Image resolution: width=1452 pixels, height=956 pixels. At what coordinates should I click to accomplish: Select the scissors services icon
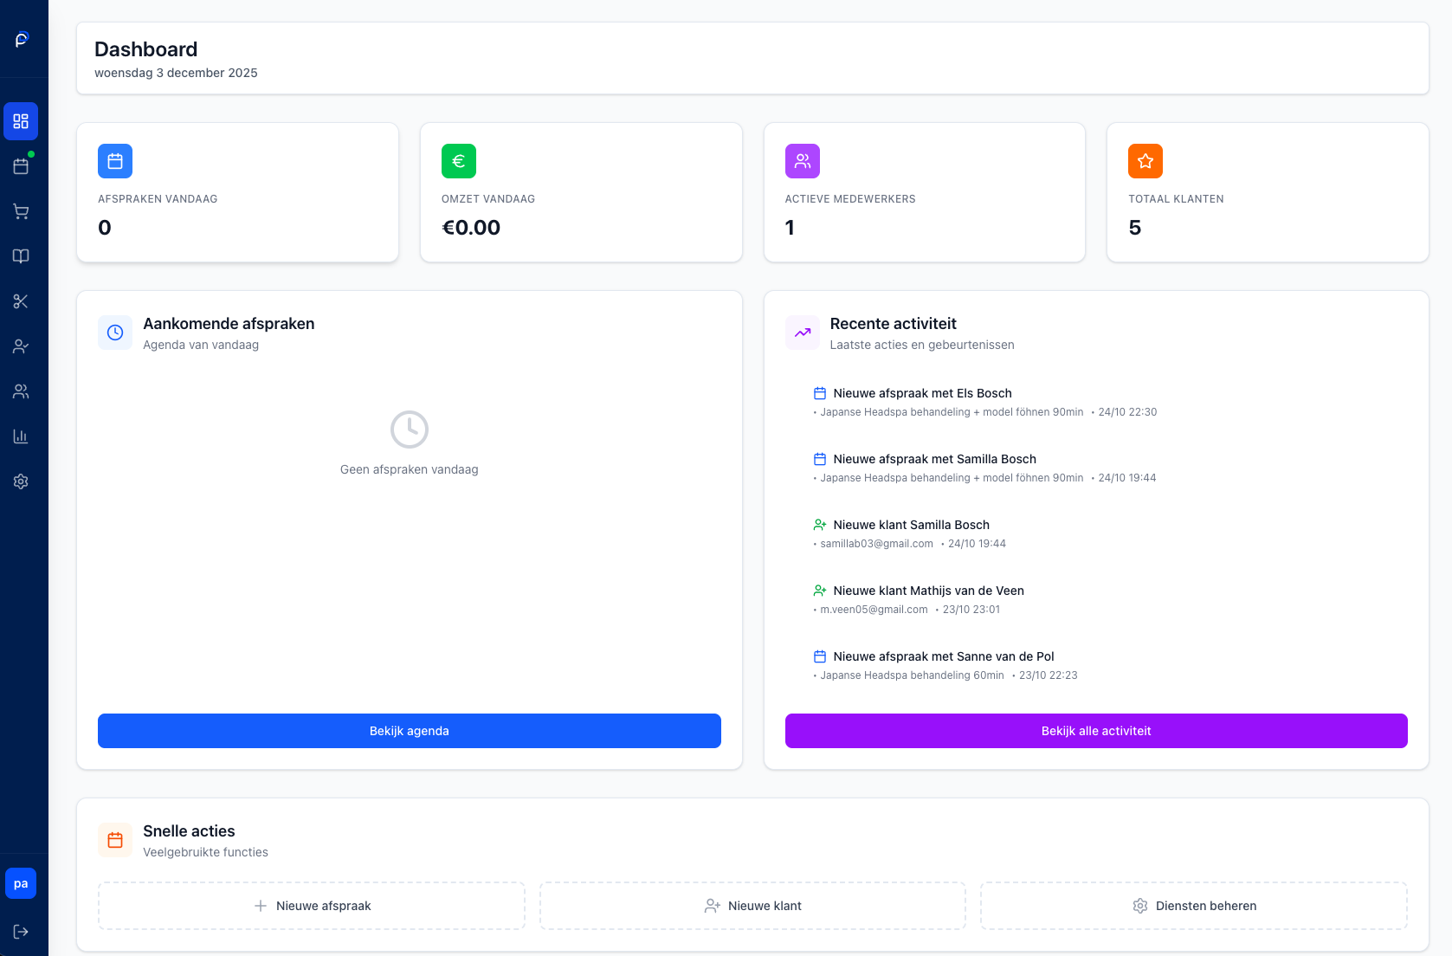pyautogui.click(x=21, y=301)
